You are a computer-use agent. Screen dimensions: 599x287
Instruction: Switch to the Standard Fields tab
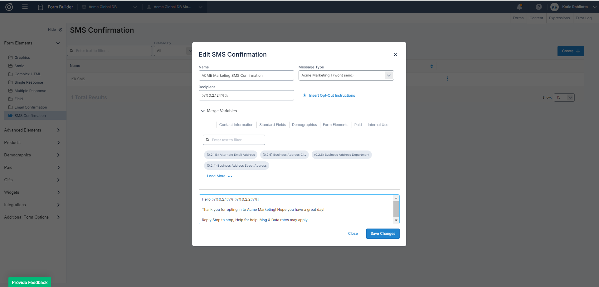[272, 125]
